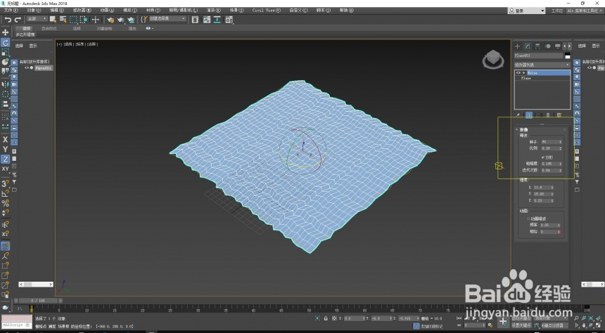Click the Redo arrow in main toolbar
The image size is (605, 333).
[18, 20]
